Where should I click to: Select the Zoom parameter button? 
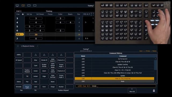point(44,71)
